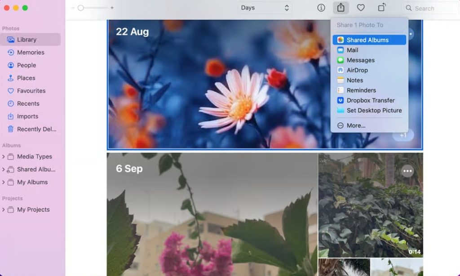Open the Days view dropdown
This screenshot has width=460, height=276.
tap(265, 8)
